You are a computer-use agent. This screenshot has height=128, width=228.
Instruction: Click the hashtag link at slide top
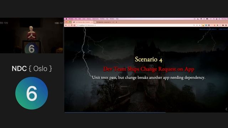click(208, 29)
